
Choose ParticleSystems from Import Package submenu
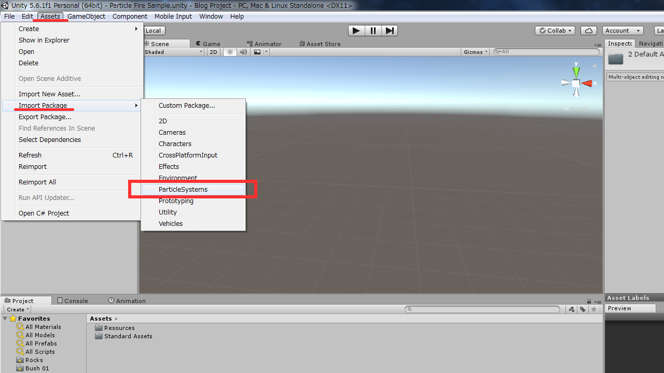[193, 190]
